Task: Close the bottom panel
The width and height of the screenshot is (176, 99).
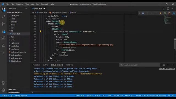Action: tap(172, 65)
